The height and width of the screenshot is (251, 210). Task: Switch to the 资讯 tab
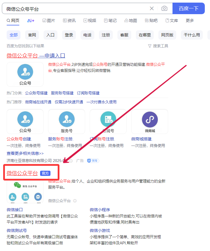click(69, 21)
